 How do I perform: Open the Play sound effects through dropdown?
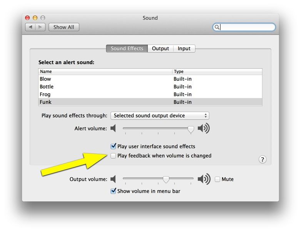point(160,116)
